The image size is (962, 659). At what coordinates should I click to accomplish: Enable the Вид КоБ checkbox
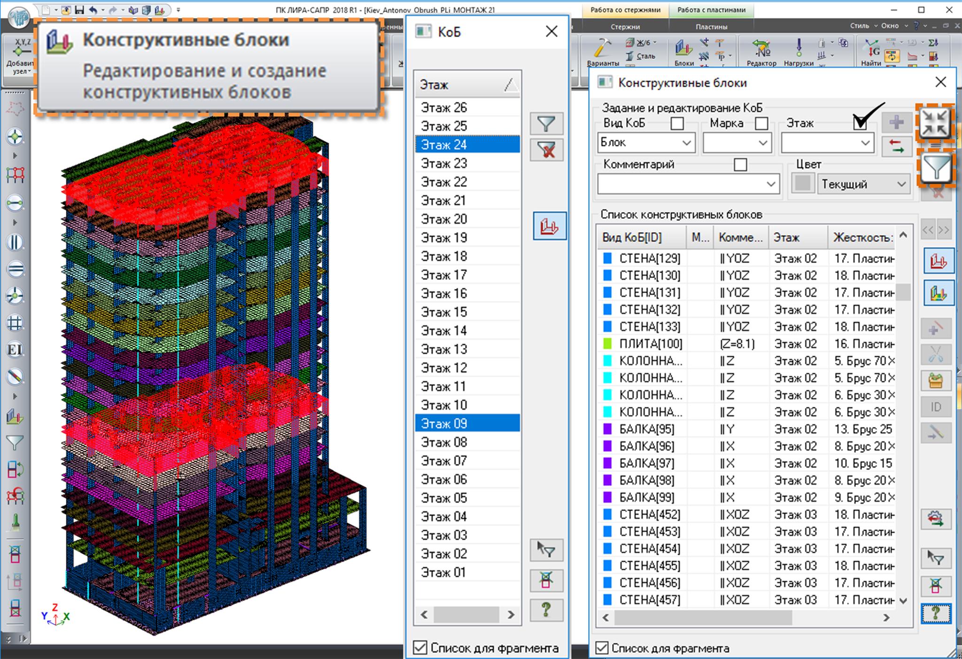click(x=677, y=124)
